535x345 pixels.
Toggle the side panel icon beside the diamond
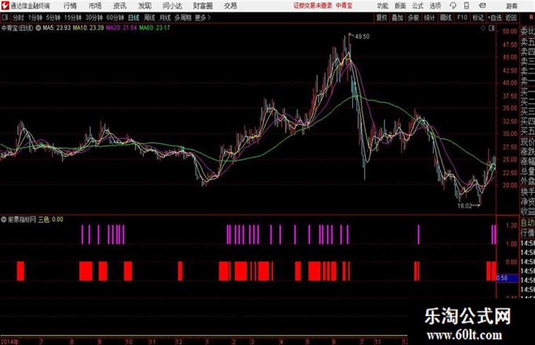(x=491, y=28)
